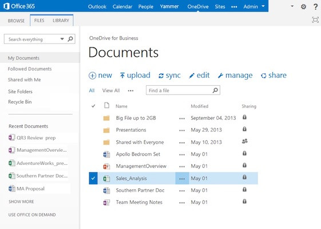Open the Recycle Bin link
The width and height of the screenshot is (321, 229).
(x=20, y=102)
